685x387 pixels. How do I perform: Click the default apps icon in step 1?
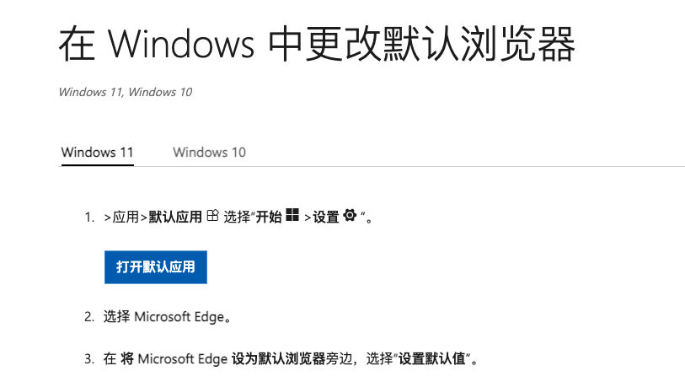pyautogui.click(x=213, y=215)
